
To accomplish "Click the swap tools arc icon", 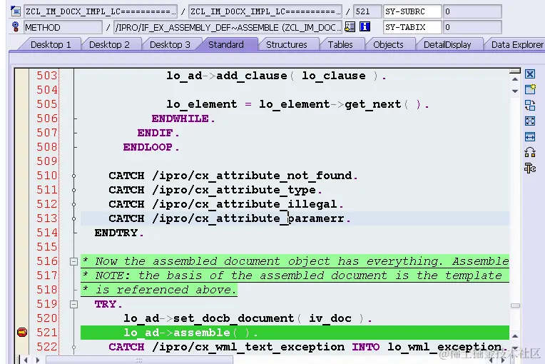I will (530, 152).
